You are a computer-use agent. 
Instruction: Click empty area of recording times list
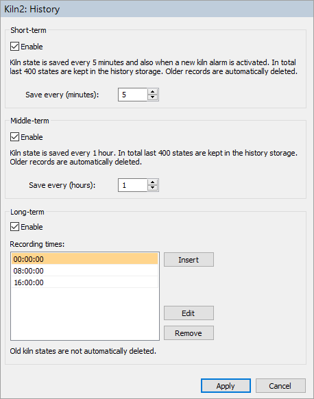coord(85,313)
